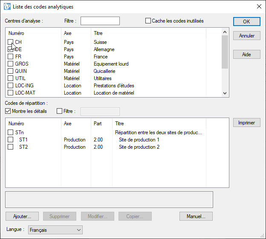The height and width of the screenshot is (239, 266).
Task: Enable Cache les codes inutilisés option
Action: point(148,21)
